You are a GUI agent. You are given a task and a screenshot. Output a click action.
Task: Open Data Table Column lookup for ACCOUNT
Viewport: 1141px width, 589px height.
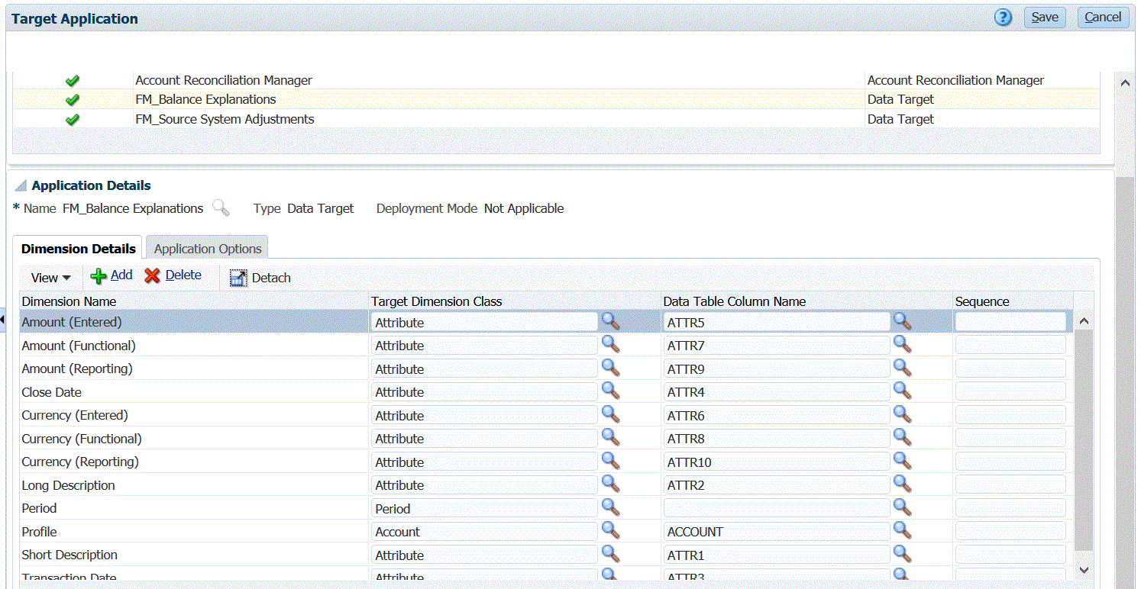pos(902,530)
